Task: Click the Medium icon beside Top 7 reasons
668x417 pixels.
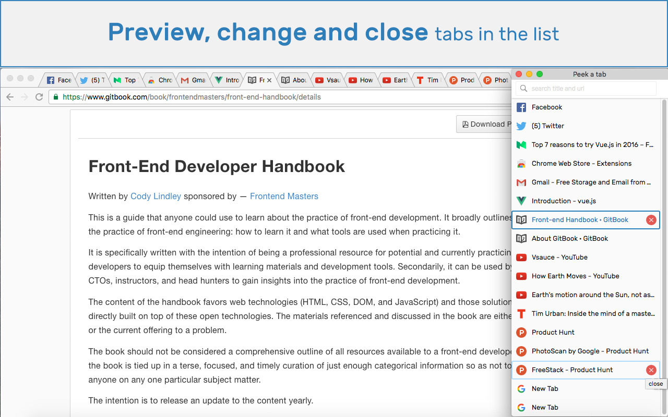Action: click(x=521, y=145)
